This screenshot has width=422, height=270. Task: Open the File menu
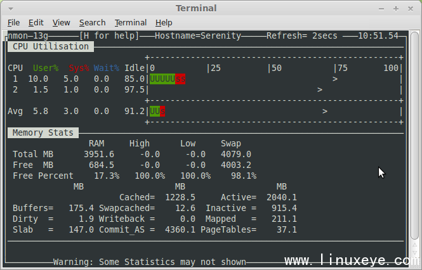pos(13,23)
